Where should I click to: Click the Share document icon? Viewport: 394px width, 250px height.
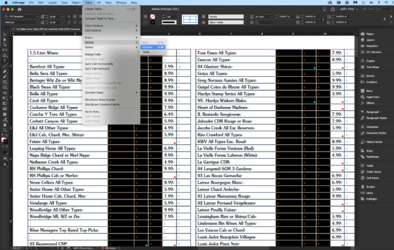(333, 9)
